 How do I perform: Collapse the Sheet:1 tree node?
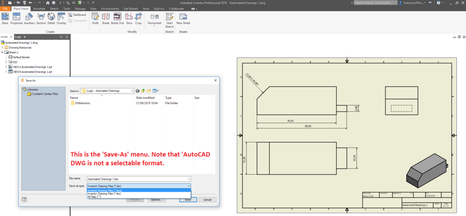click(2, 52)
